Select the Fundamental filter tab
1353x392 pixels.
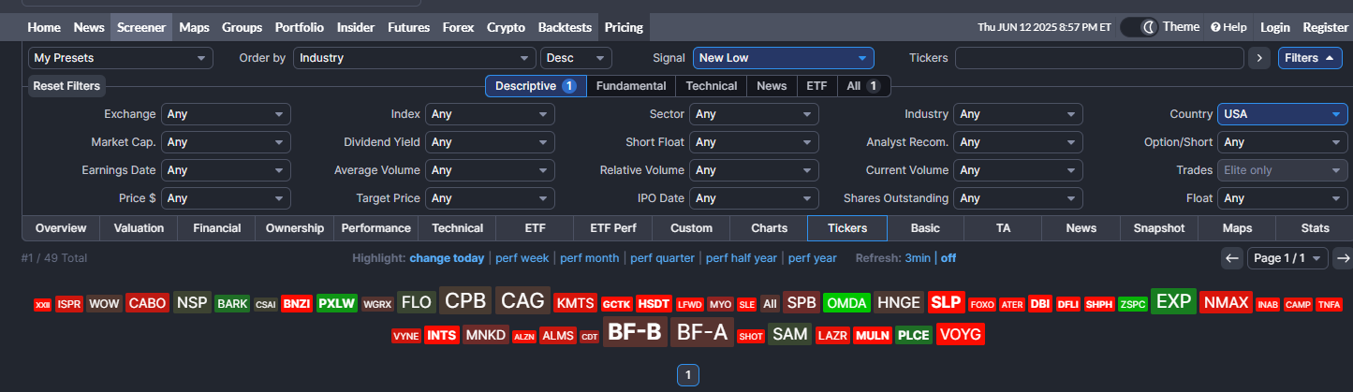tap(631, 86)
